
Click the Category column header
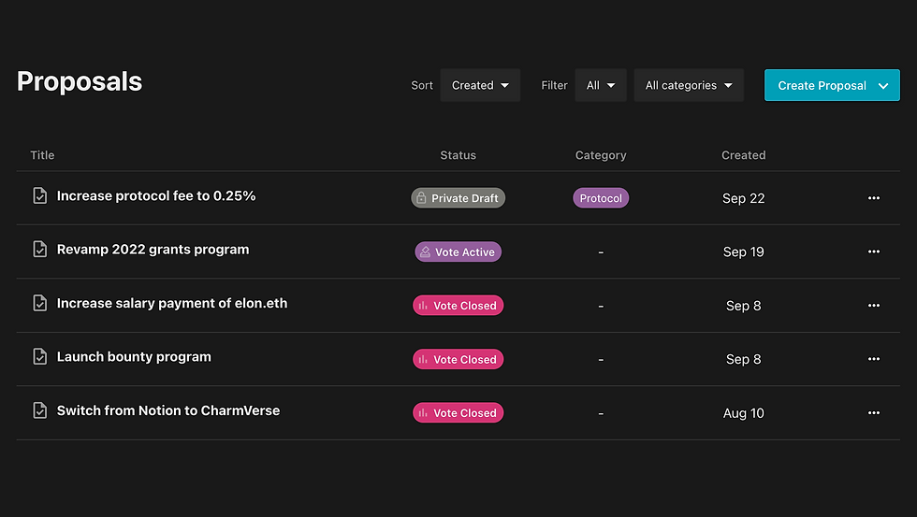pyautogui.click(x=601, y=155)
